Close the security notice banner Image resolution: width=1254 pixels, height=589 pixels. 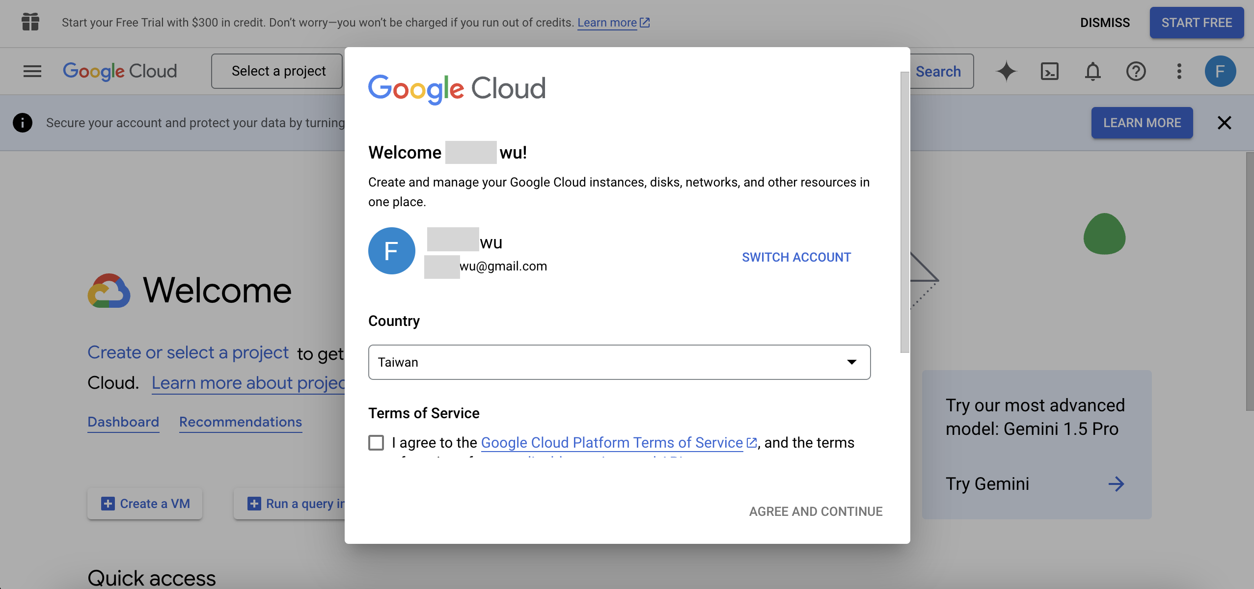(x=1224, y=123)
